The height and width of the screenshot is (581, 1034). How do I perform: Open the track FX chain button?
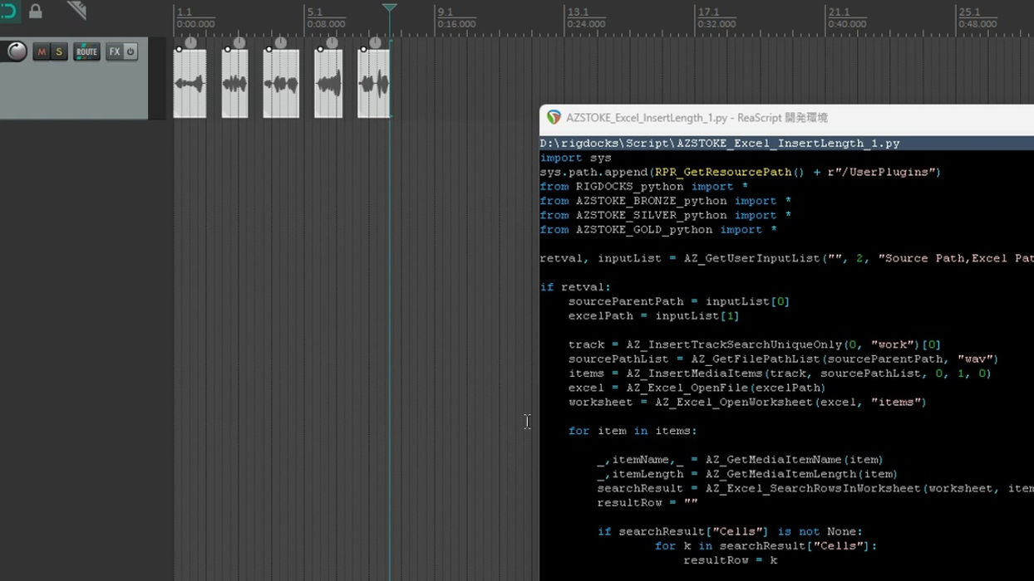tap(114, 51)
